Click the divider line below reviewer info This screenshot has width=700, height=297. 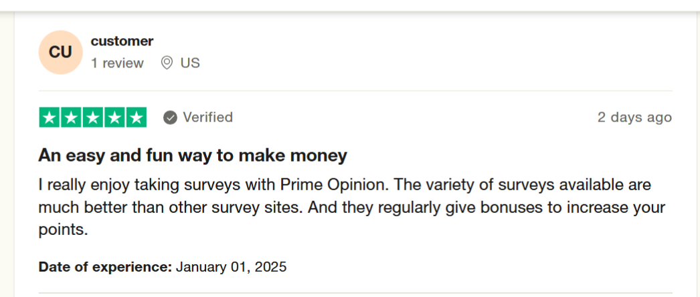click(x=355, y=91)
